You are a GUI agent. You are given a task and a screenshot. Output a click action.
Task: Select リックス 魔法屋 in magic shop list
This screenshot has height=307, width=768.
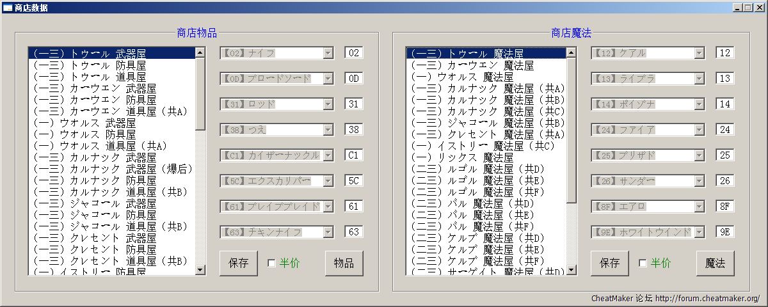point(461,157)
